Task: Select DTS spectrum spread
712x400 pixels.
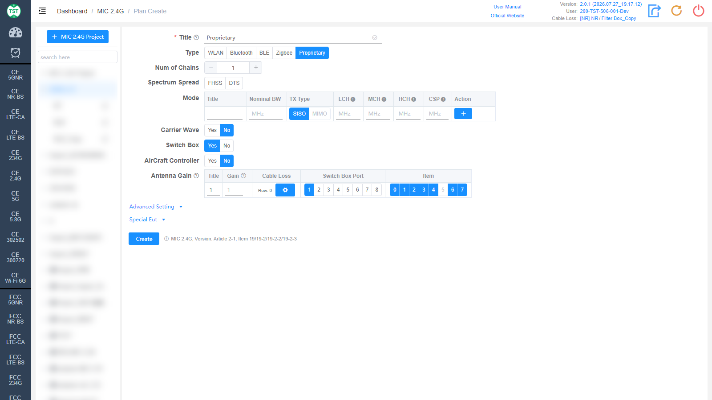Action: [x=234, y=83]
